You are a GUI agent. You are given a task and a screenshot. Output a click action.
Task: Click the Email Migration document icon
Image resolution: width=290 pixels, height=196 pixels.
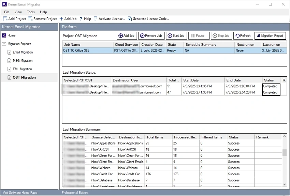coord(9,52)
